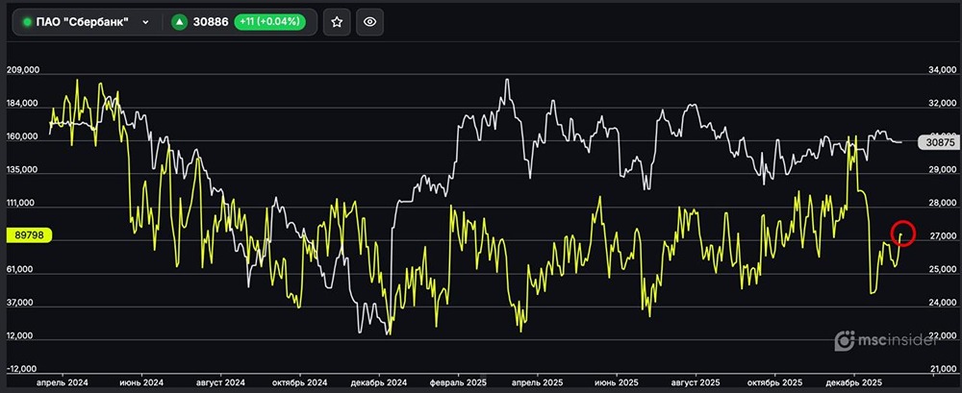
Task: Click the 29,000 right axis label
Action: (941, 170)
